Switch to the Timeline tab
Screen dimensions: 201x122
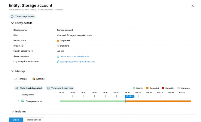[20, 79]
